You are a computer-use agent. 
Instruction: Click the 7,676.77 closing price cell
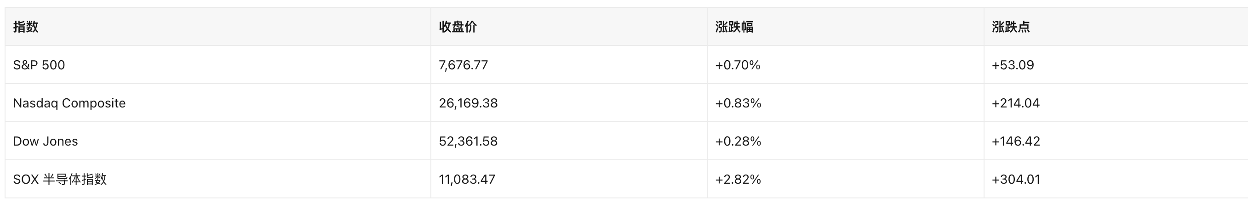coord(569,65)
